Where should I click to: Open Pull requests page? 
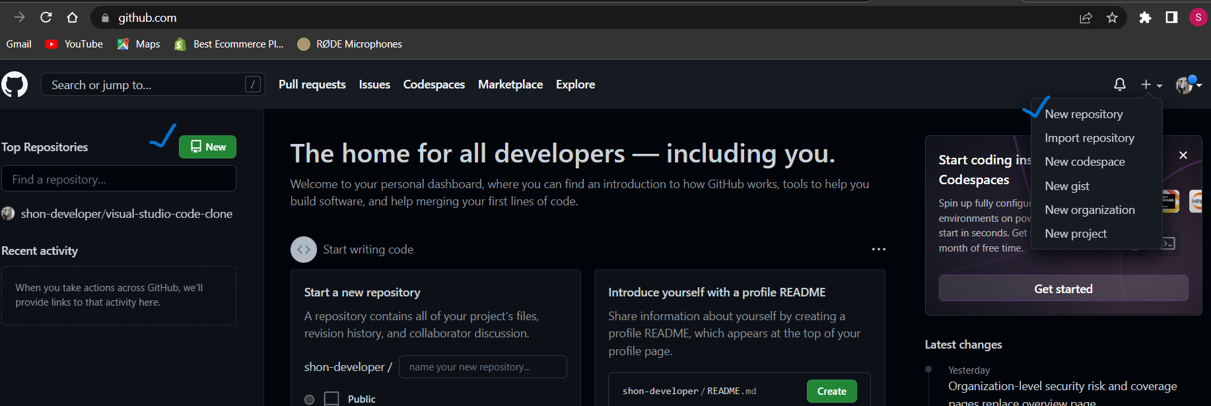click(x=312, y=85)
